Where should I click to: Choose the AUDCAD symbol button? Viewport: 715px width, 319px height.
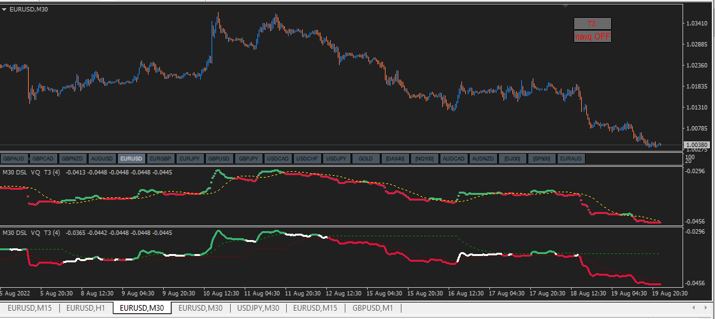(x=453, y=159)
